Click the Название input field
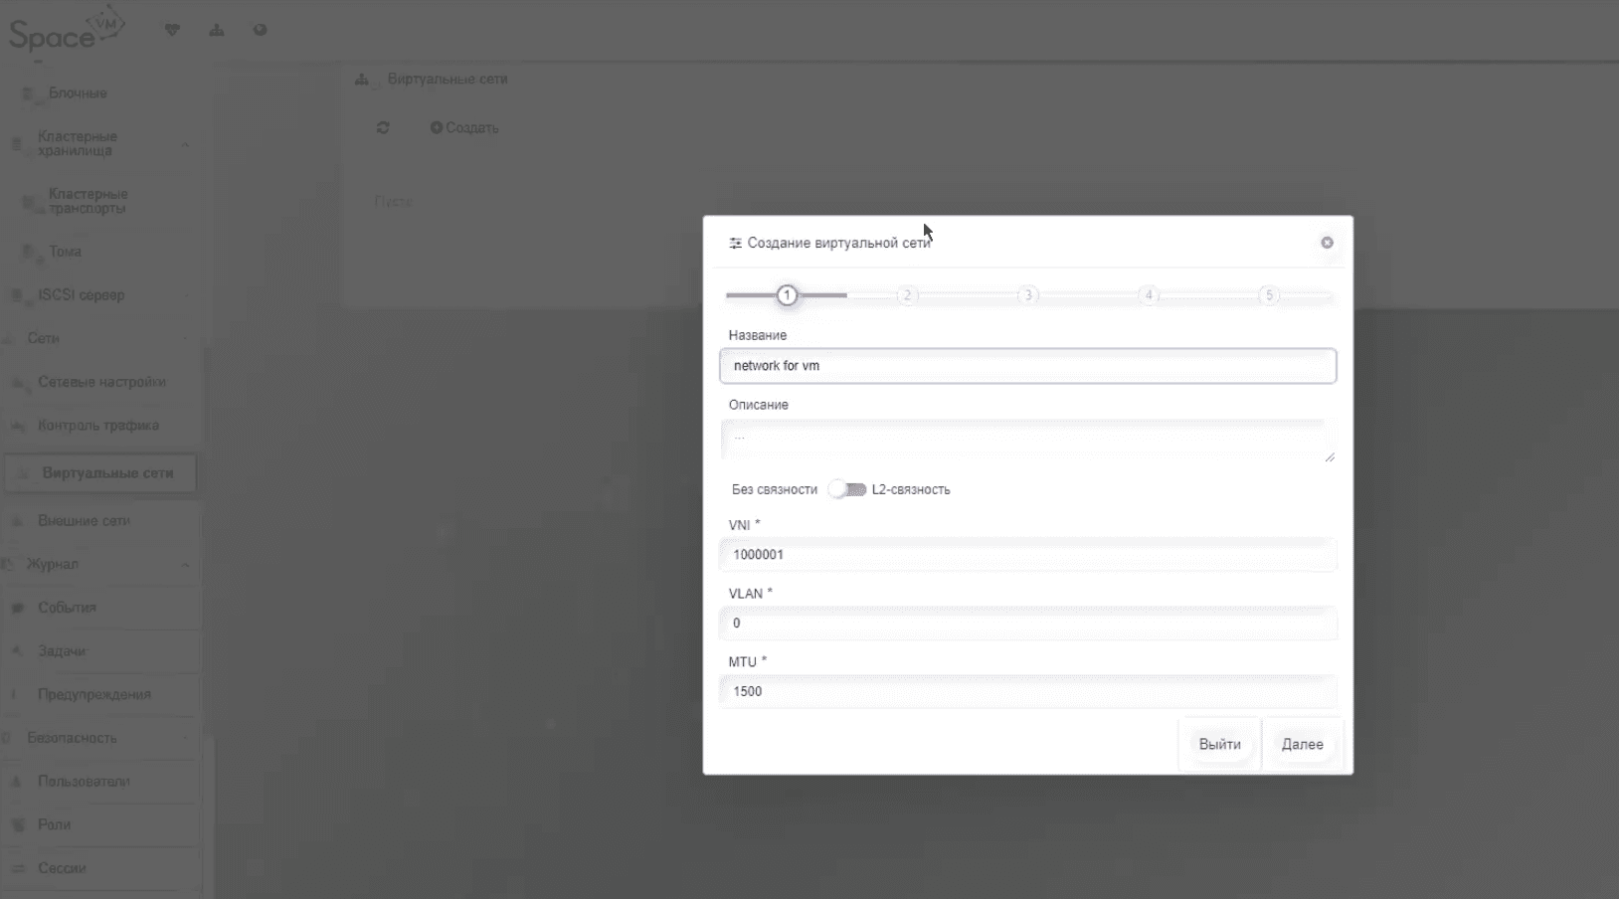Viewport: 1619px width, 899px height. (1027, 366)
